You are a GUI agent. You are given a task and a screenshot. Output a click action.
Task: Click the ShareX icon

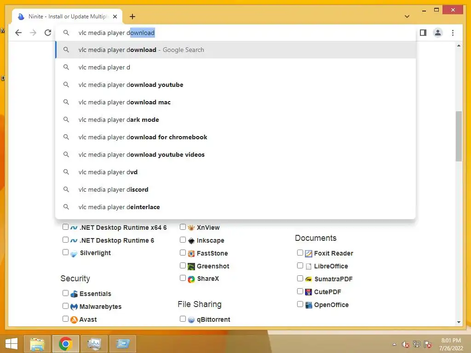(x=191, y=279)
